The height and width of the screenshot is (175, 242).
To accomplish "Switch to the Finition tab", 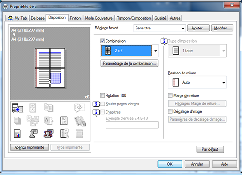I will click(x=75, y=18).
